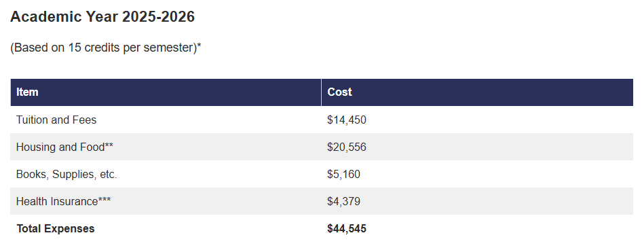Click the Cost column header

pyautogui.click(x=339, y=92)
